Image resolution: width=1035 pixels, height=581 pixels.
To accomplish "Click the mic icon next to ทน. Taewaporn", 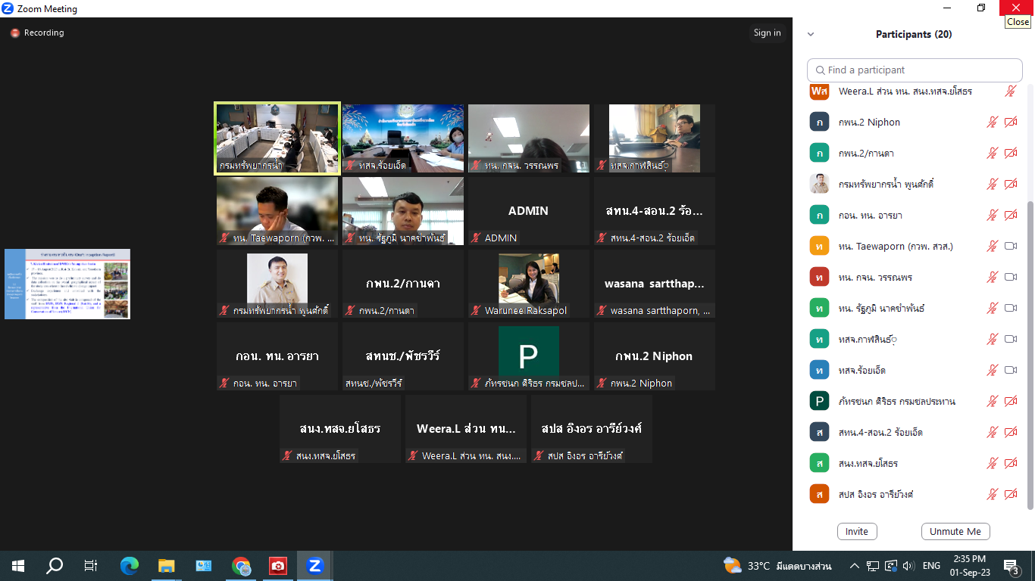I will click(x=992, y=247).
